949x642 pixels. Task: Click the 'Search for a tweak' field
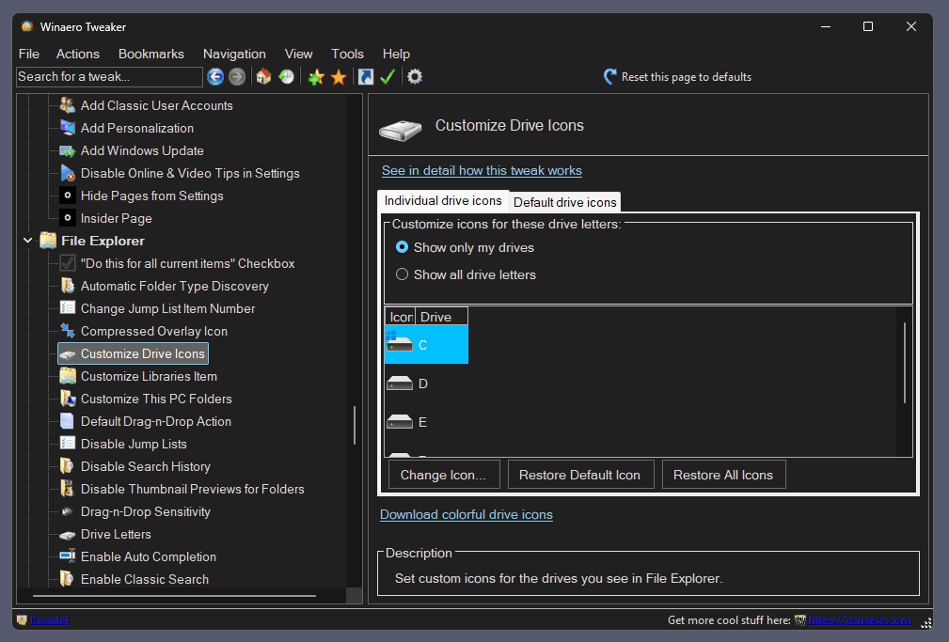pyautogui.click(x=109, y=77)
